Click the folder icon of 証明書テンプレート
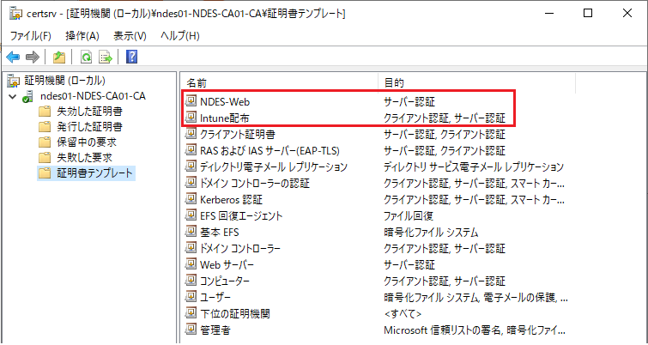 (x=45, y=173)
